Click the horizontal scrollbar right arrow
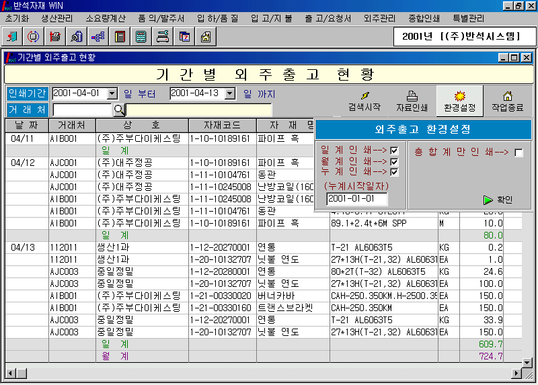 (517, 372)
